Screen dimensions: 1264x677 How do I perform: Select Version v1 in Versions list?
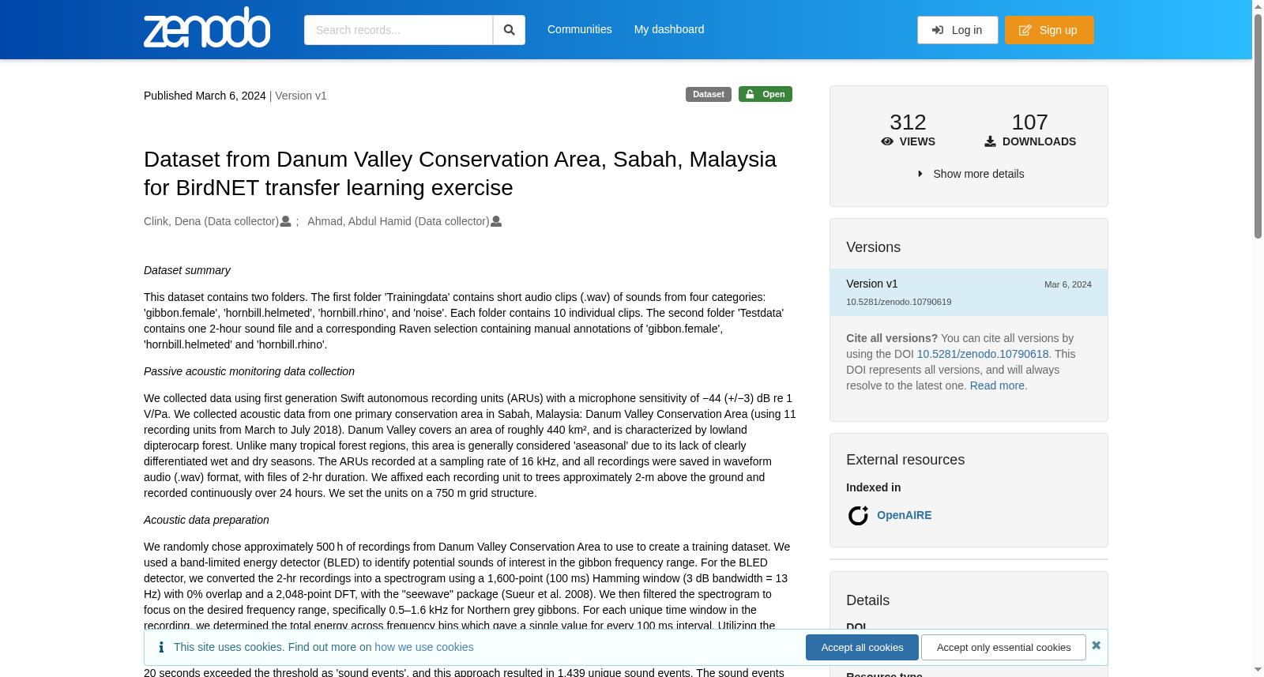(x=969, y=292)
